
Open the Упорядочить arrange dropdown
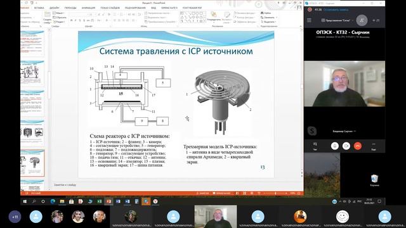[x=214, y=17]
